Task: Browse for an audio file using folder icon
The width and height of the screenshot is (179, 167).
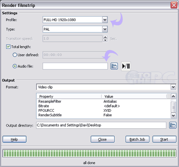Action: click(x=114, y=66)
